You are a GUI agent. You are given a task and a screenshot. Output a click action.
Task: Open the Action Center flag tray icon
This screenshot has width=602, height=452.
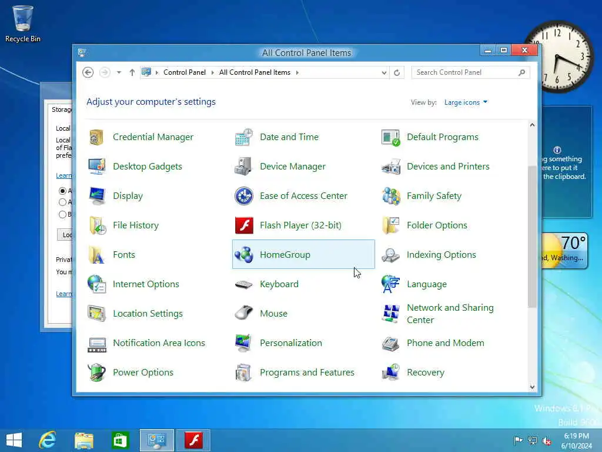518,440
